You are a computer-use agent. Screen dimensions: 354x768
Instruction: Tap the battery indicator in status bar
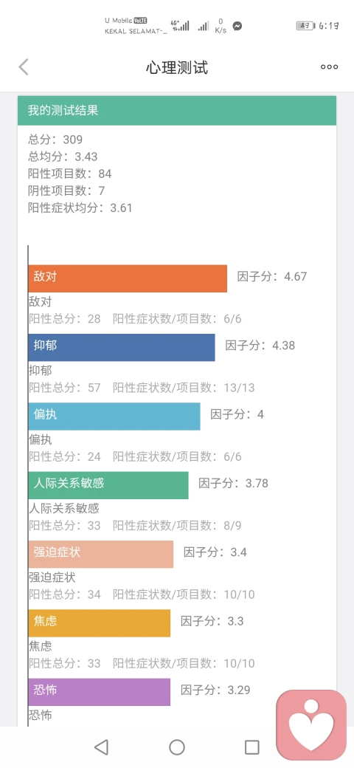coord(305,26)
